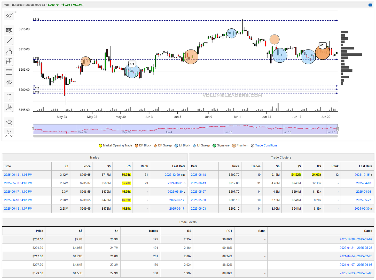Image resolution: width=376 pixels, height=280 pixels.
Task: Click the $4.78 dashed level label on chart
Action: tap(36, 19)
